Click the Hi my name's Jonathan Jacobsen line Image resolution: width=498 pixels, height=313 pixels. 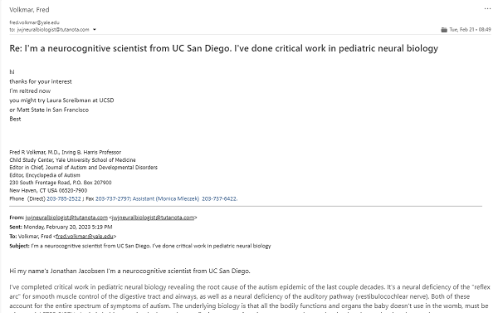pos(129,271)
